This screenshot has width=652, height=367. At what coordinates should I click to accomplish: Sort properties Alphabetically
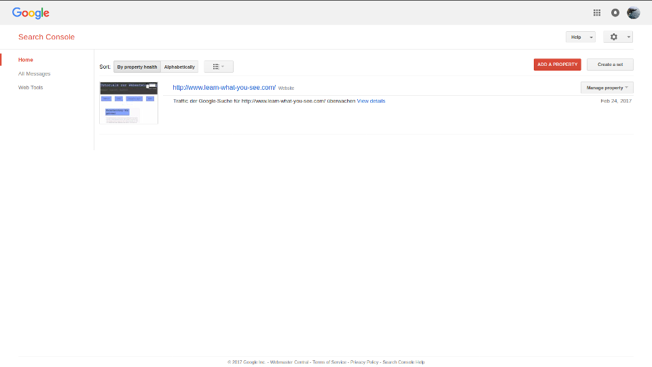(x=179, y=67)
